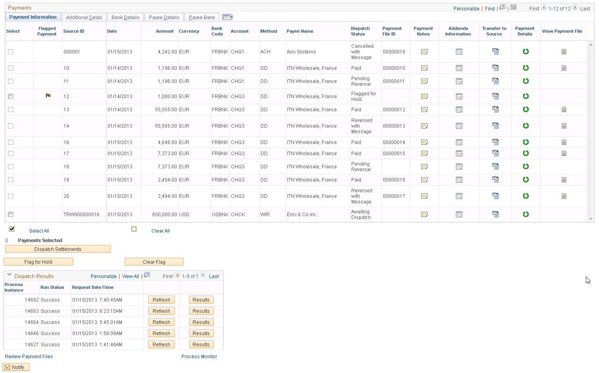Open Payment Notes for the Axis Systems payment

[x=424, y=51]
